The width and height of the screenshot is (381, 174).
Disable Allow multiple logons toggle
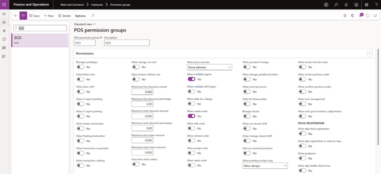click(191, 79)
